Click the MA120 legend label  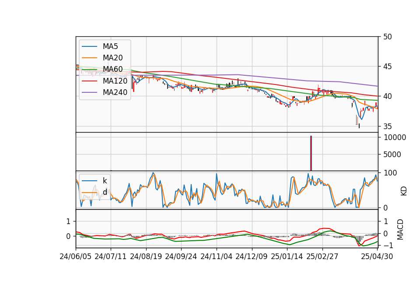[x=115, y=81]
